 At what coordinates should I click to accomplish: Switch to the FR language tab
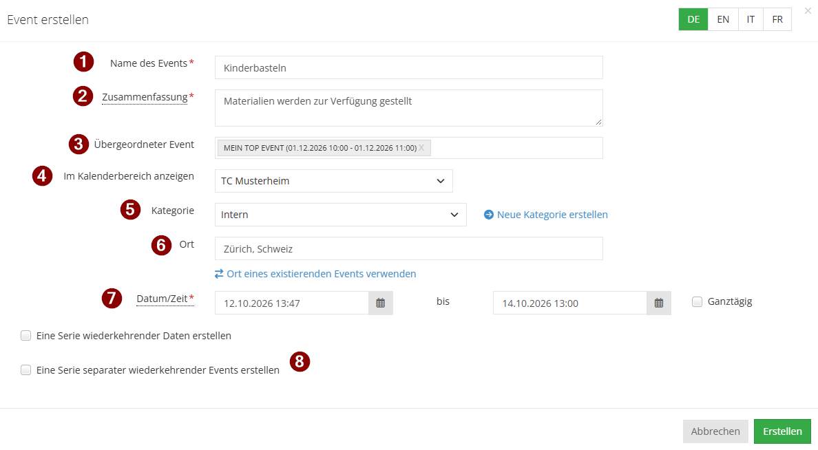[x=777, y=19]
